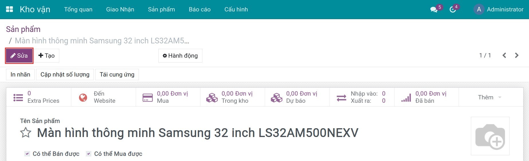This screenshot has width=529, height=161.
Task: Mark product as favorite with star
Action: click(25, 133)
